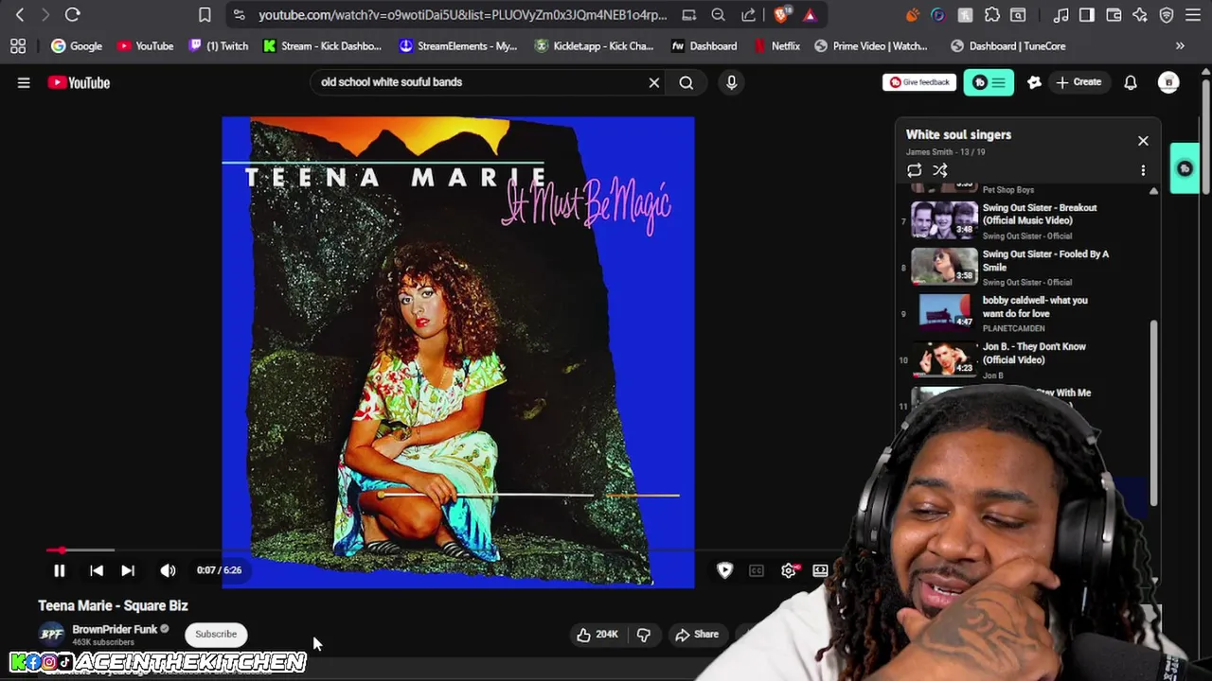Open the browser main hamburger menu
This screenshot has width=1212, height=681.
pyautogui.click(x=1193, y=15)
